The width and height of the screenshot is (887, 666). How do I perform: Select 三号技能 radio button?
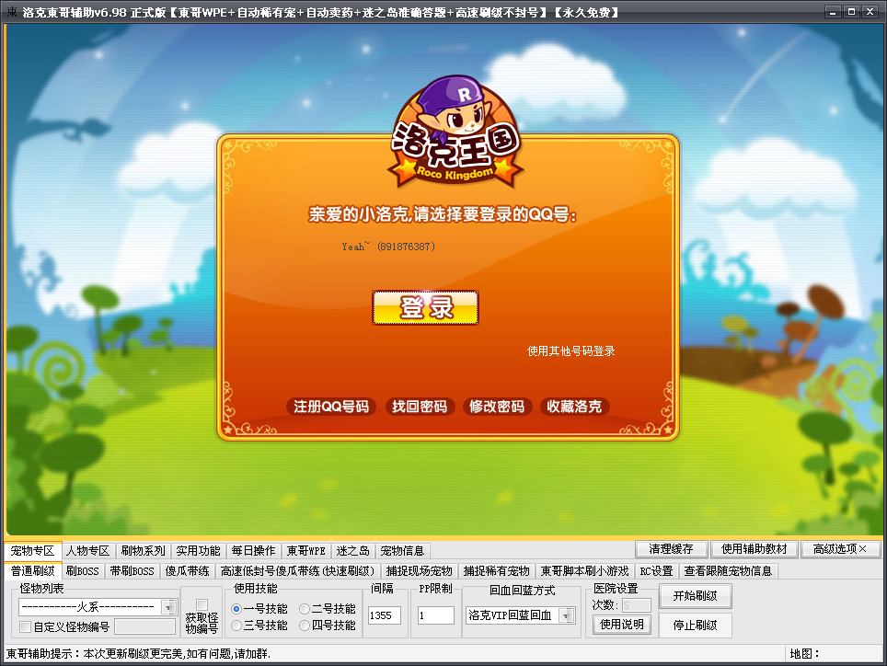(x=237, y=626)
